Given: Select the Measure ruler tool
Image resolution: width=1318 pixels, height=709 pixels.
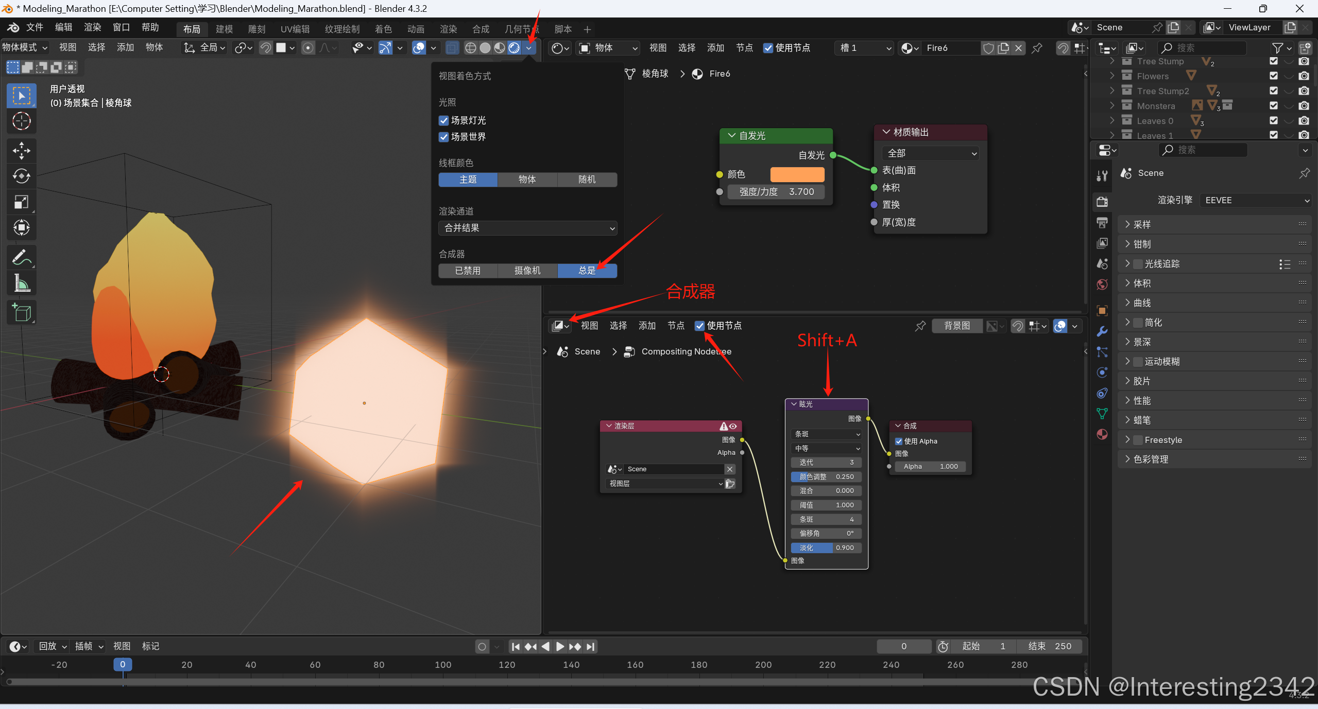Looking at the screenshot, I should [x=21, y=283].
